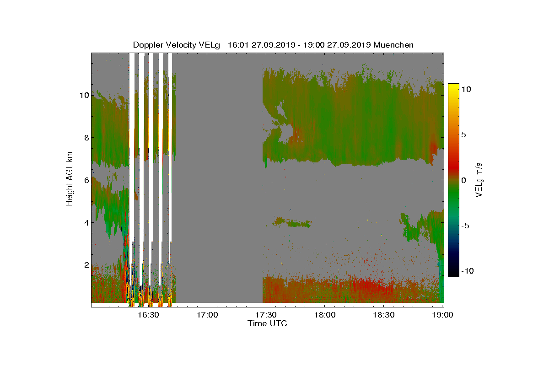
Task: Click the gray data gap around 17:00
Action: (219, 178)
